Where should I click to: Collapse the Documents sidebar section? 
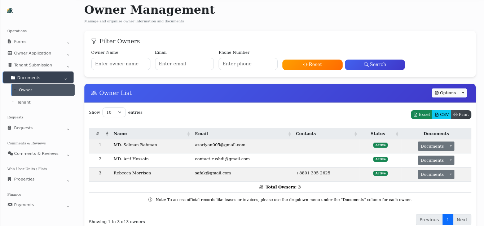click(66, 78)
